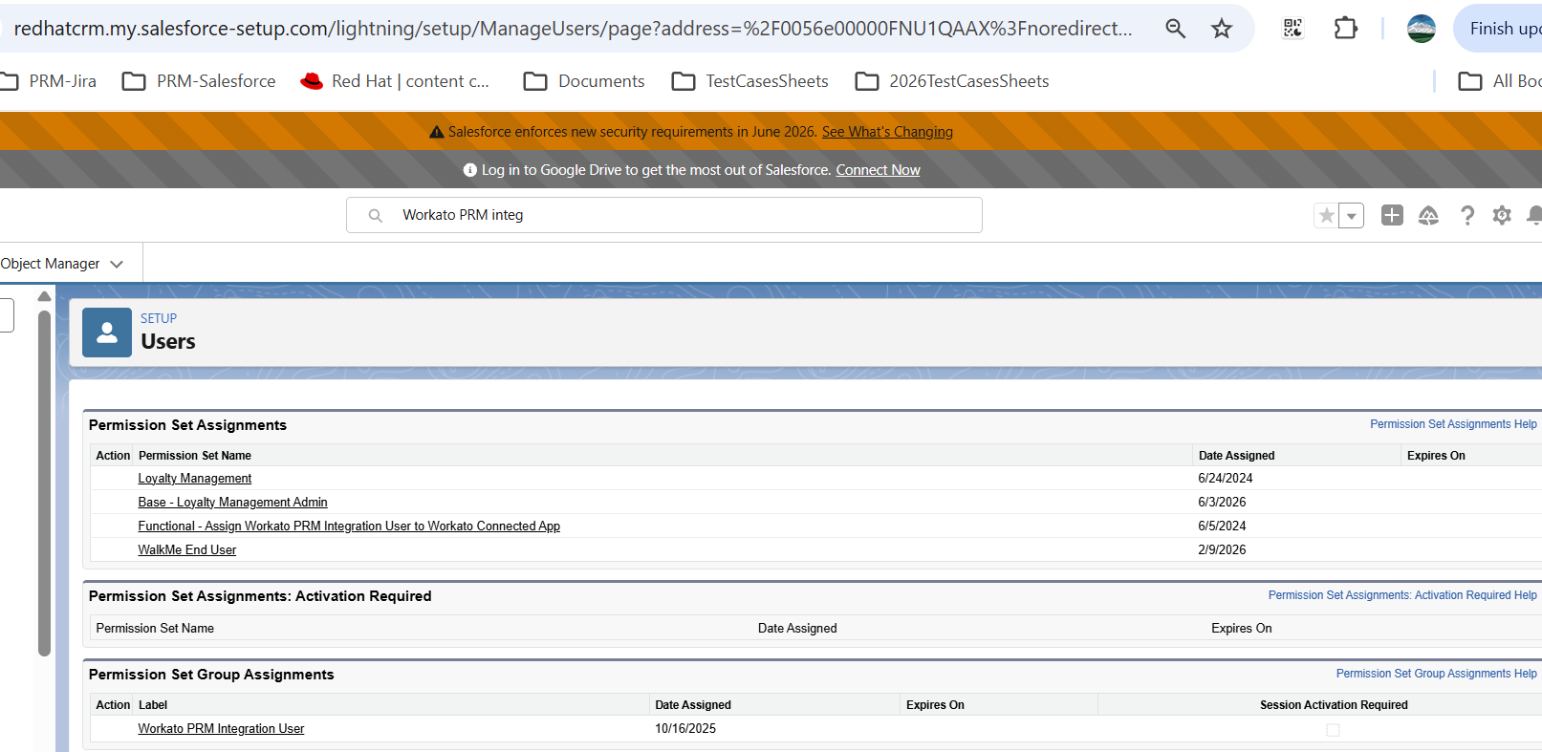This screenshot has width=1542, height=752.
Task: Open Base - Loyalty Management Admin permission set
Action: click(x=232, y=503)
